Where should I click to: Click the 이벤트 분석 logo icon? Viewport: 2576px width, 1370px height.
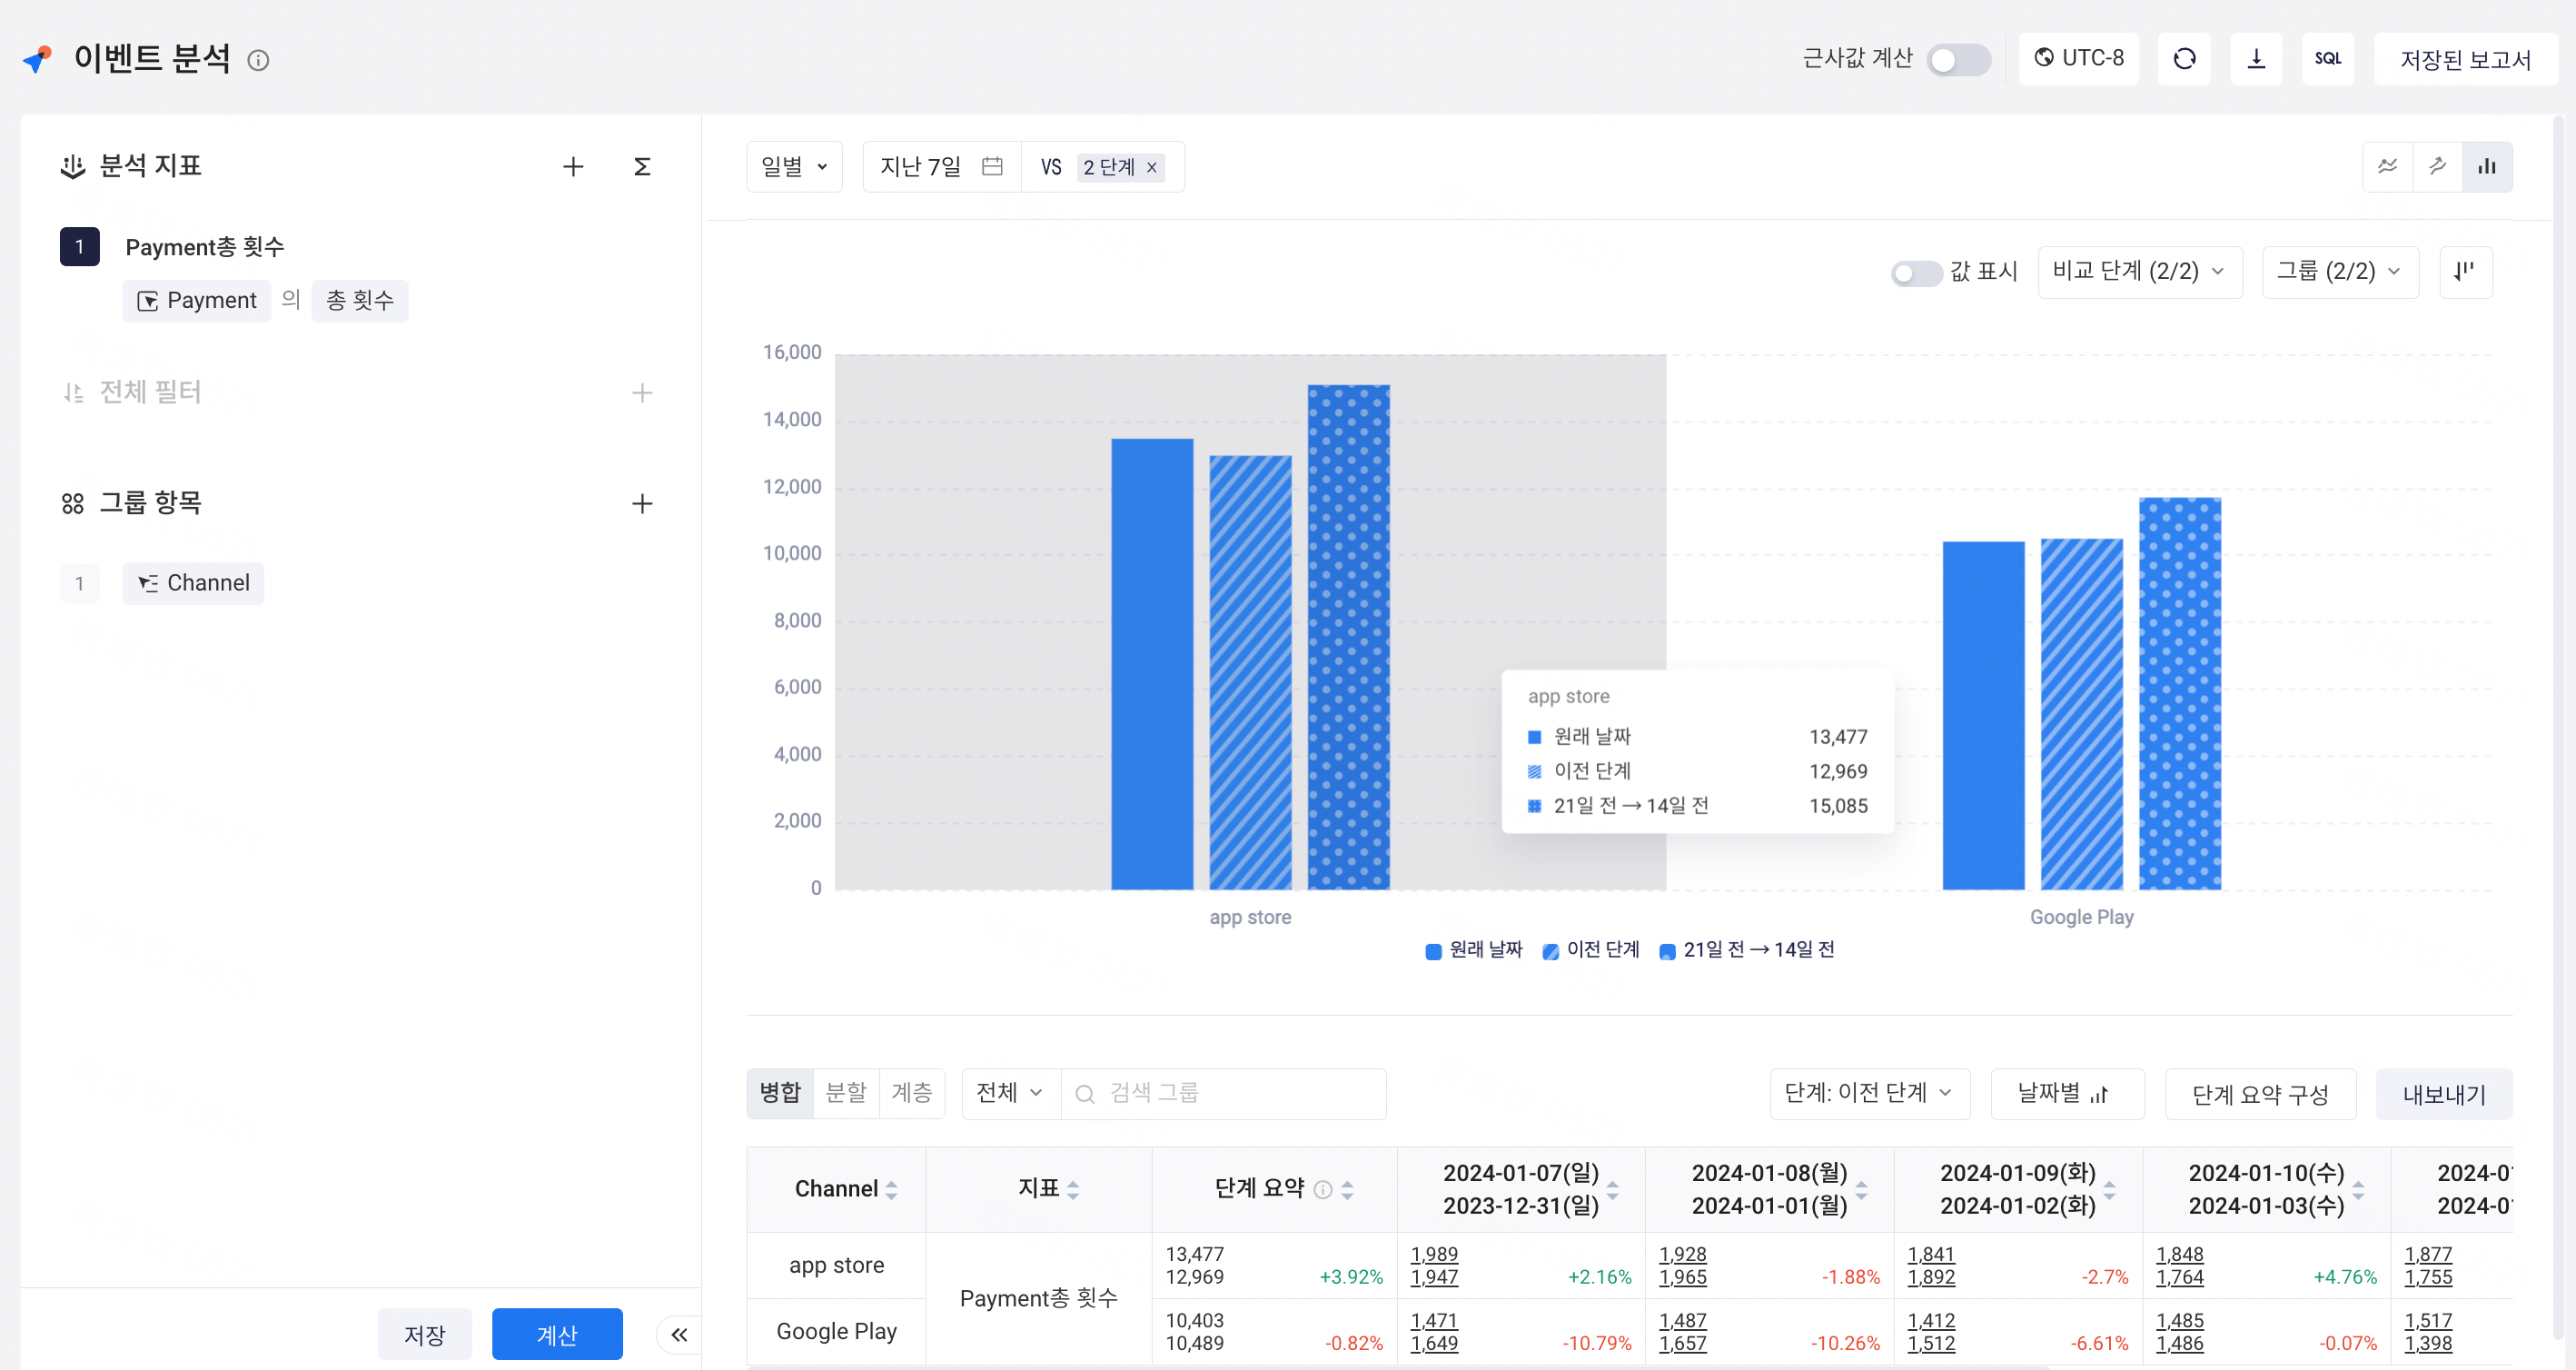[38, 59]
